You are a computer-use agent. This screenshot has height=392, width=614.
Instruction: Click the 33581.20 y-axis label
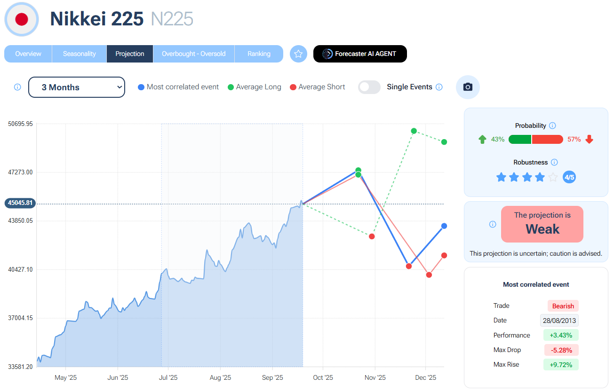coord(20,367)
